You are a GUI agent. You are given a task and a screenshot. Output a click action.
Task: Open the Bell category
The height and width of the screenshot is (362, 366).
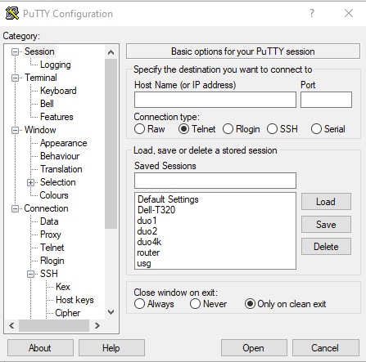47,104
